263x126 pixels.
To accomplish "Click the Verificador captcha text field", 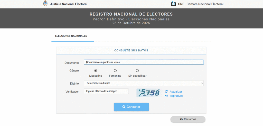I will (x=106, y=91).
